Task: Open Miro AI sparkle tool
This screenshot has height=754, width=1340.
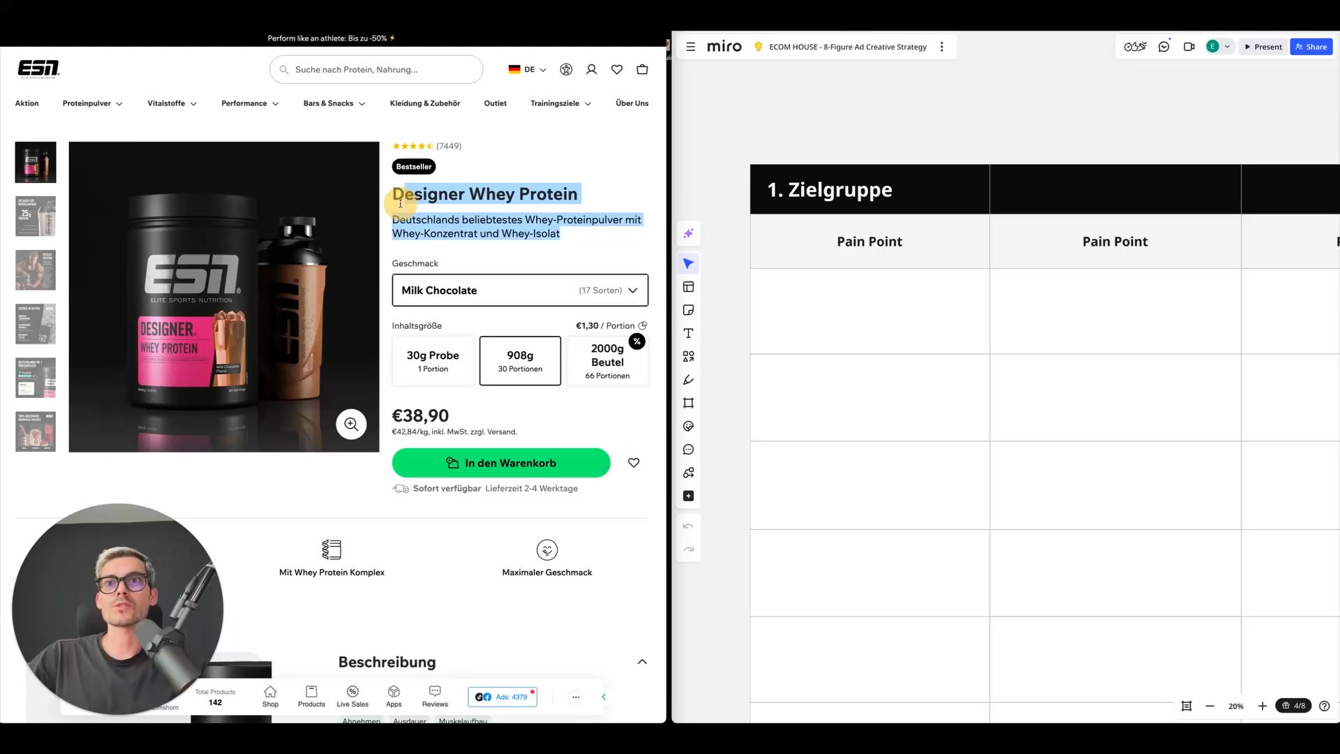Action: click(x=688, y=234)
